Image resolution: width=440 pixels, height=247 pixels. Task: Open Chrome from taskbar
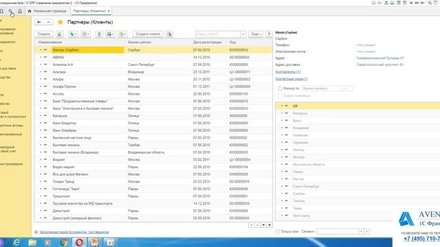click(64, 242)
